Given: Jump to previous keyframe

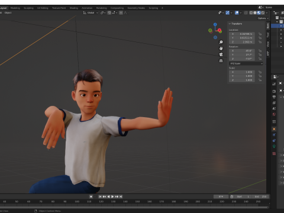Looking at the screenshot, I should (x=104, y=196).
